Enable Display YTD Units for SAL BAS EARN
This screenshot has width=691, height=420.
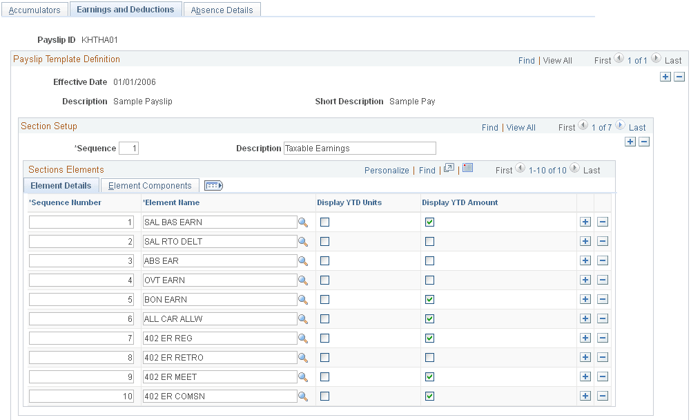324,222
